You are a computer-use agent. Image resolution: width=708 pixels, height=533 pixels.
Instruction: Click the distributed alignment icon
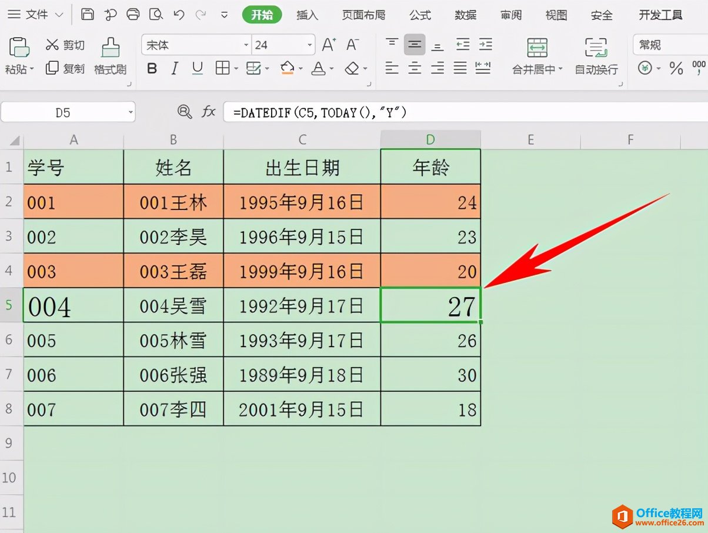coord(483,68)
